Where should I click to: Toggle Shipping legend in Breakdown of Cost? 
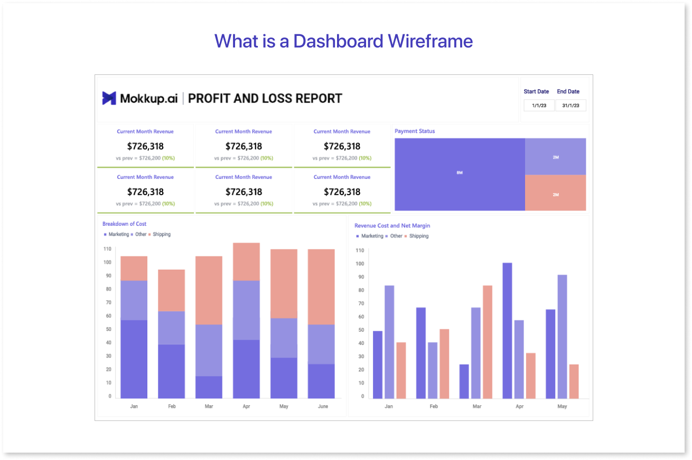point(160,234)
